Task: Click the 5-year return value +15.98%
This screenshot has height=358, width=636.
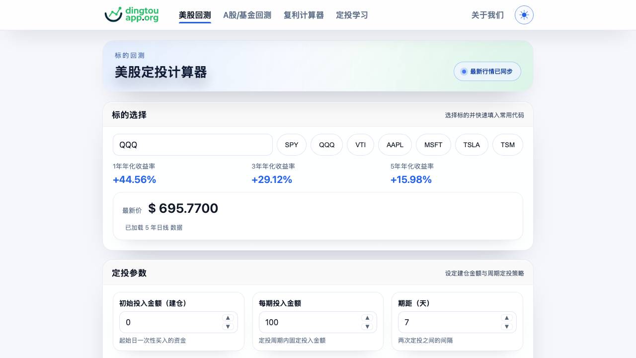Action: [411, 179]
